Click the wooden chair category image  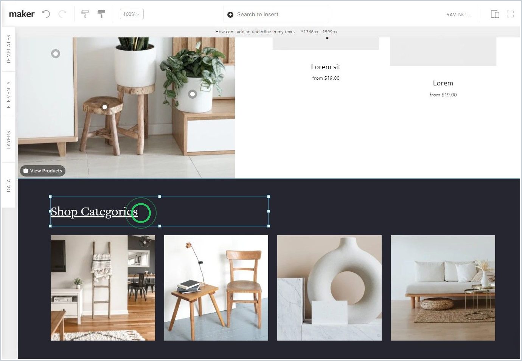[x=216, y=288]
